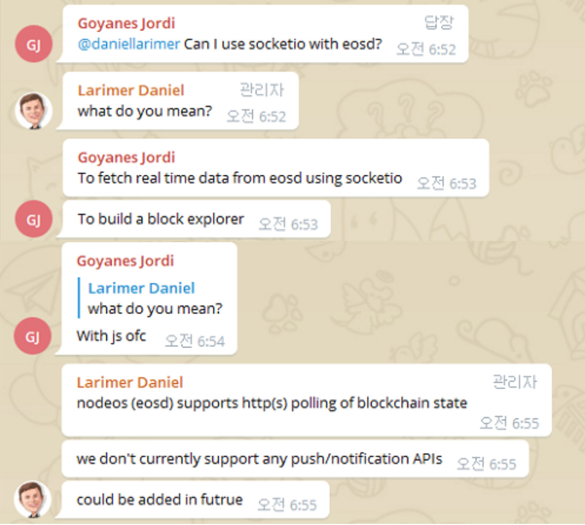This screenshot has width=585, height=525.
Task: Open Larimer Daniel's avatar beside 'could be added in futrue'
Action: 33,500
